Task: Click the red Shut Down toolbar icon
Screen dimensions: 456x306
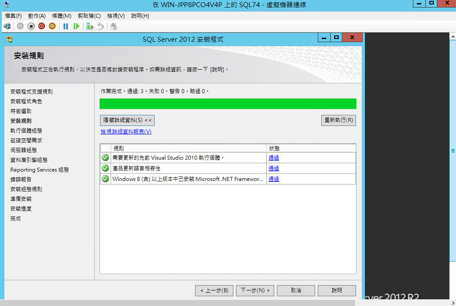Action: point(42,27)
